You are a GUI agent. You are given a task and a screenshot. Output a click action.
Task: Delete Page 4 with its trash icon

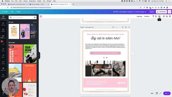(126, 27)
